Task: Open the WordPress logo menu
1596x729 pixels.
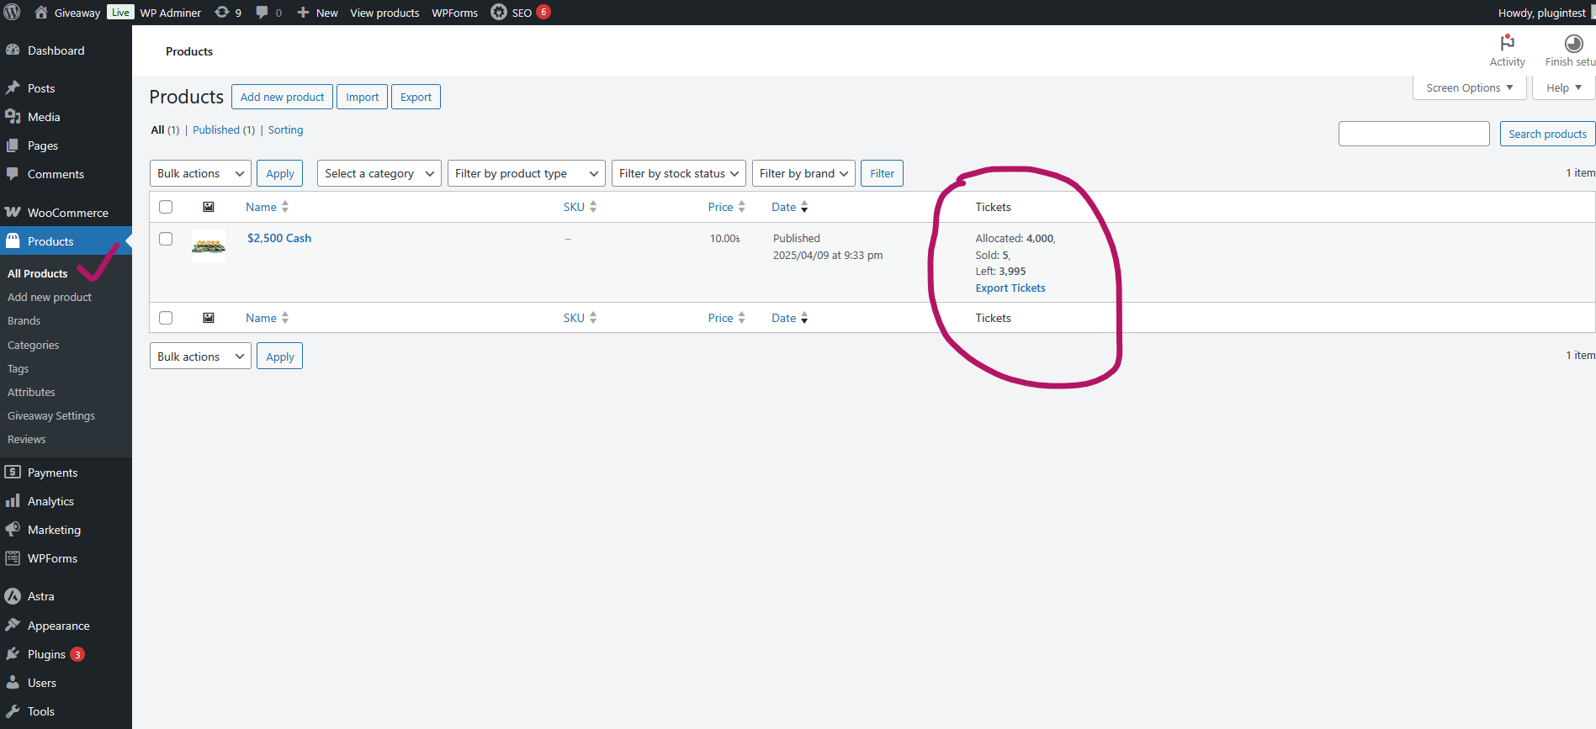Action: point(13,13)
